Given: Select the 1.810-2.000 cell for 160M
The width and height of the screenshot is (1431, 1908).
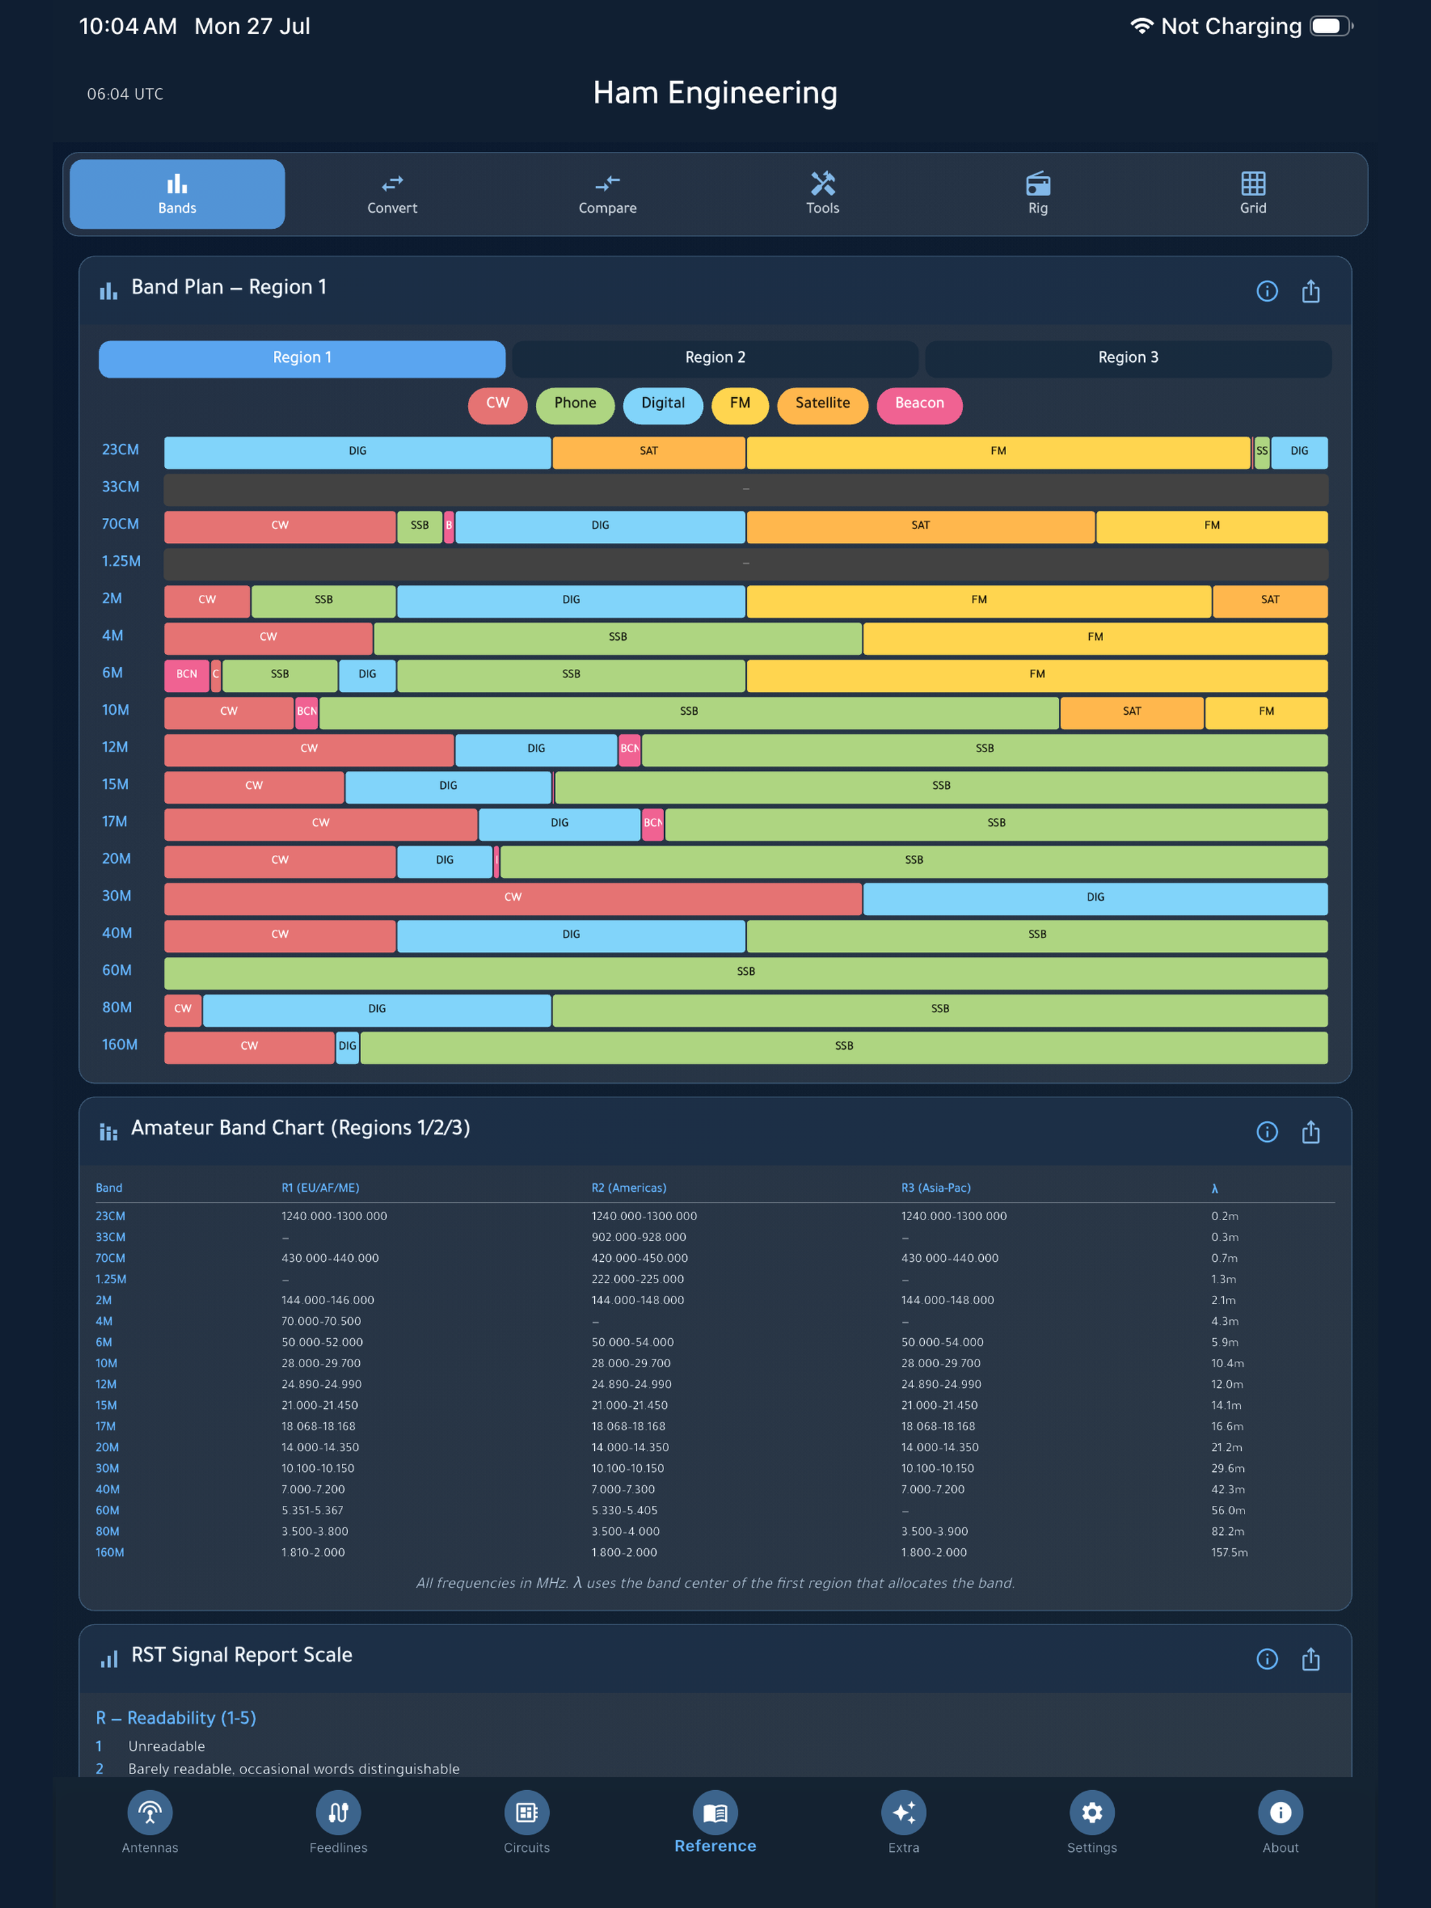Looking at the screenshot, I should tap(313, 1552).
